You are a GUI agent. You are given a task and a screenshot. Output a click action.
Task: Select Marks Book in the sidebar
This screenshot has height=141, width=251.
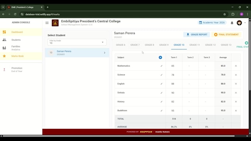[21, 56]
